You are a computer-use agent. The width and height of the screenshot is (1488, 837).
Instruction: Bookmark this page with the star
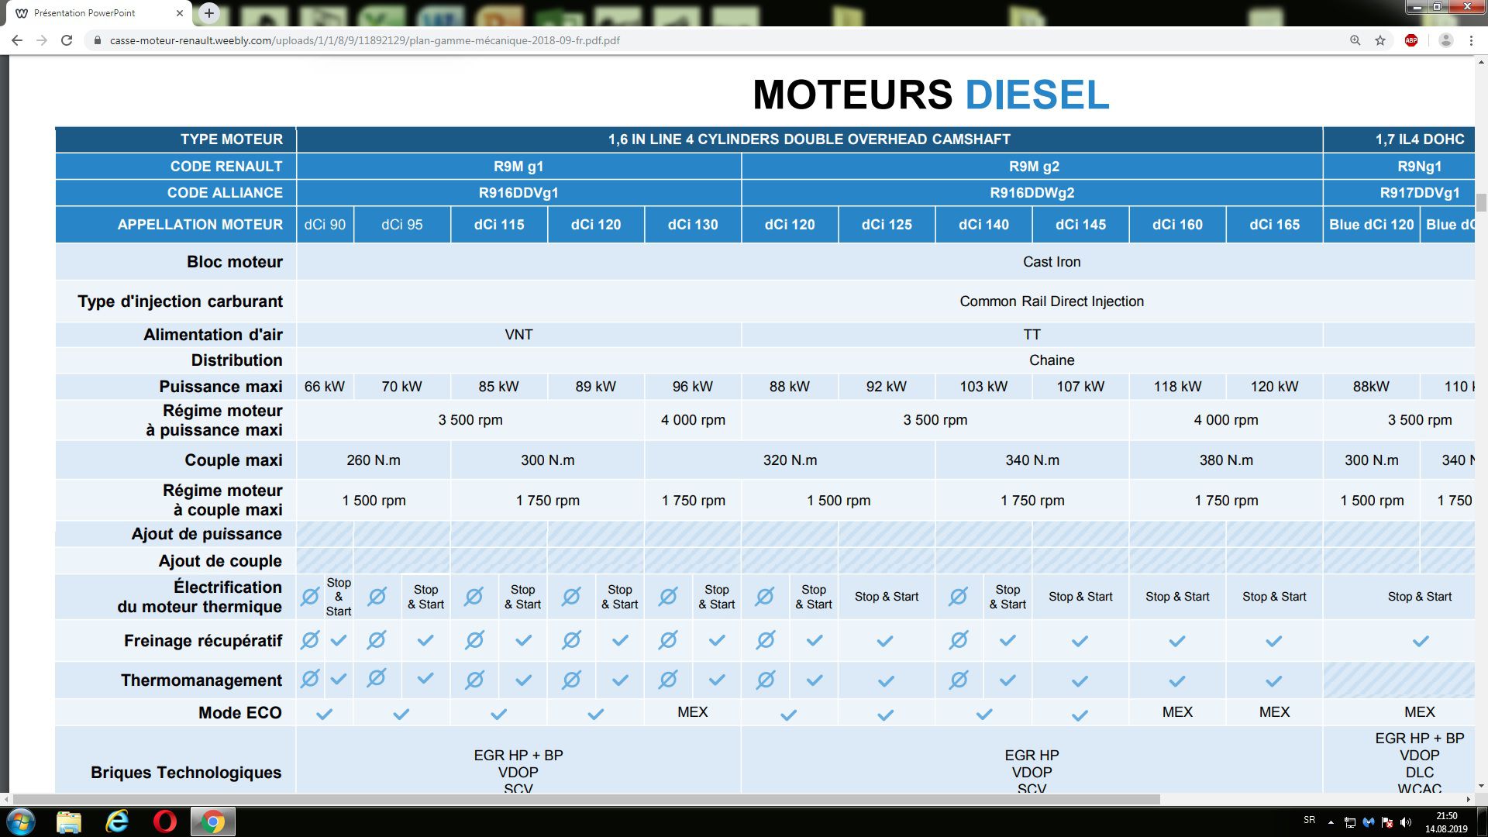(x=1380, y=40)
